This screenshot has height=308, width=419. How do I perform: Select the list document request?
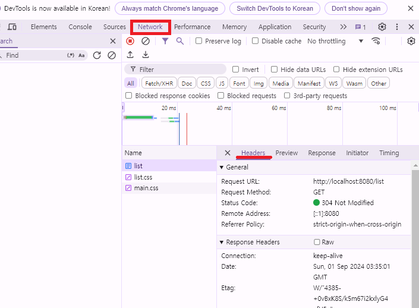(169, 166)
